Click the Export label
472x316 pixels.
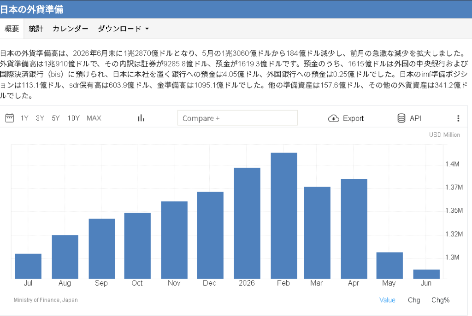coord(353,118)
